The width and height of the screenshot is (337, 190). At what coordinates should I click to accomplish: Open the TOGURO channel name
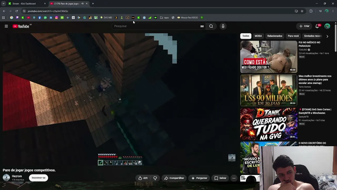[x=303, y=50]
